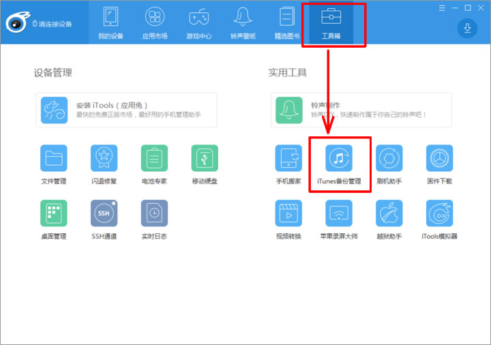Switch to the 应用市场 tab
Screen dimensions: 491x345
(x=155, y=23)
